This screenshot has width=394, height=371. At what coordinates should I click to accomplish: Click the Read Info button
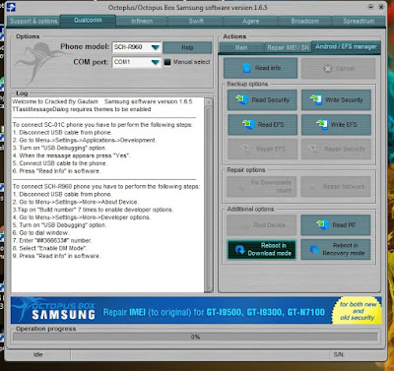[x=260, y=68]
